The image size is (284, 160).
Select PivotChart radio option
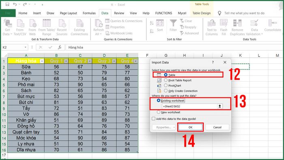166,85
